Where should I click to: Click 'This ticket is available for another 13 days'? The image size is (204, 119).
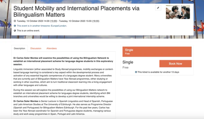click(158, 72)
